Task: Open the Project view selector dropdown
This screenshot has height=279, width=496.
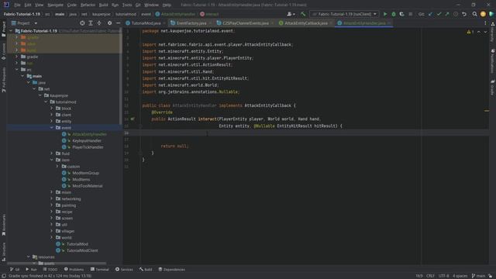Action: pos(24,23)
